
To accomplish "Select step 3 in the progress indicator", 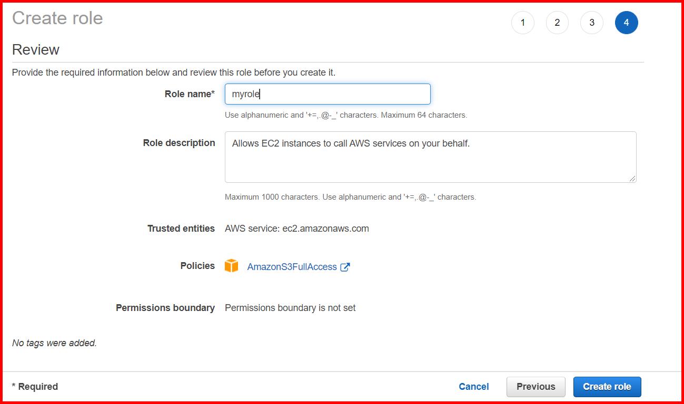I will pyautogui.click(x=591, y=23).
